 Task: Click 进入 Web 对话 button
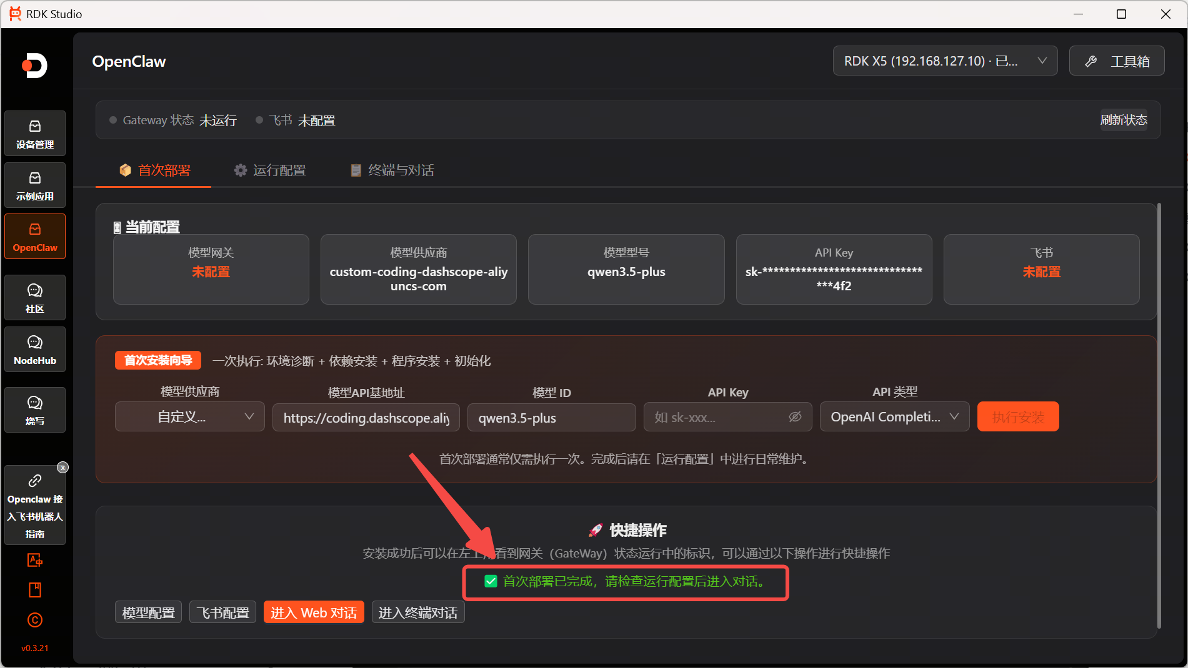pyautogui.click(x=314, y=612)
